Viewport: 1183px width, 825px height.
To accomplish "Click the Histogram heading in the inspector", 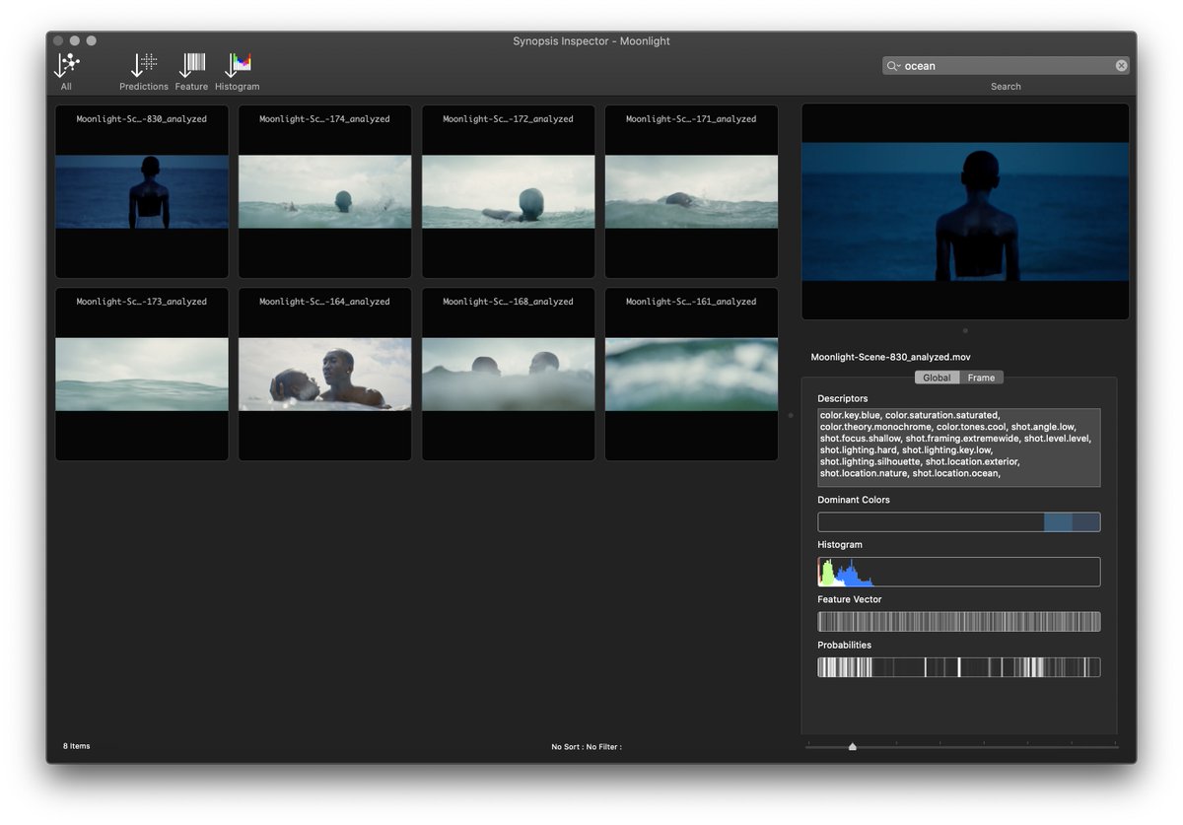I will coord(840,544).
